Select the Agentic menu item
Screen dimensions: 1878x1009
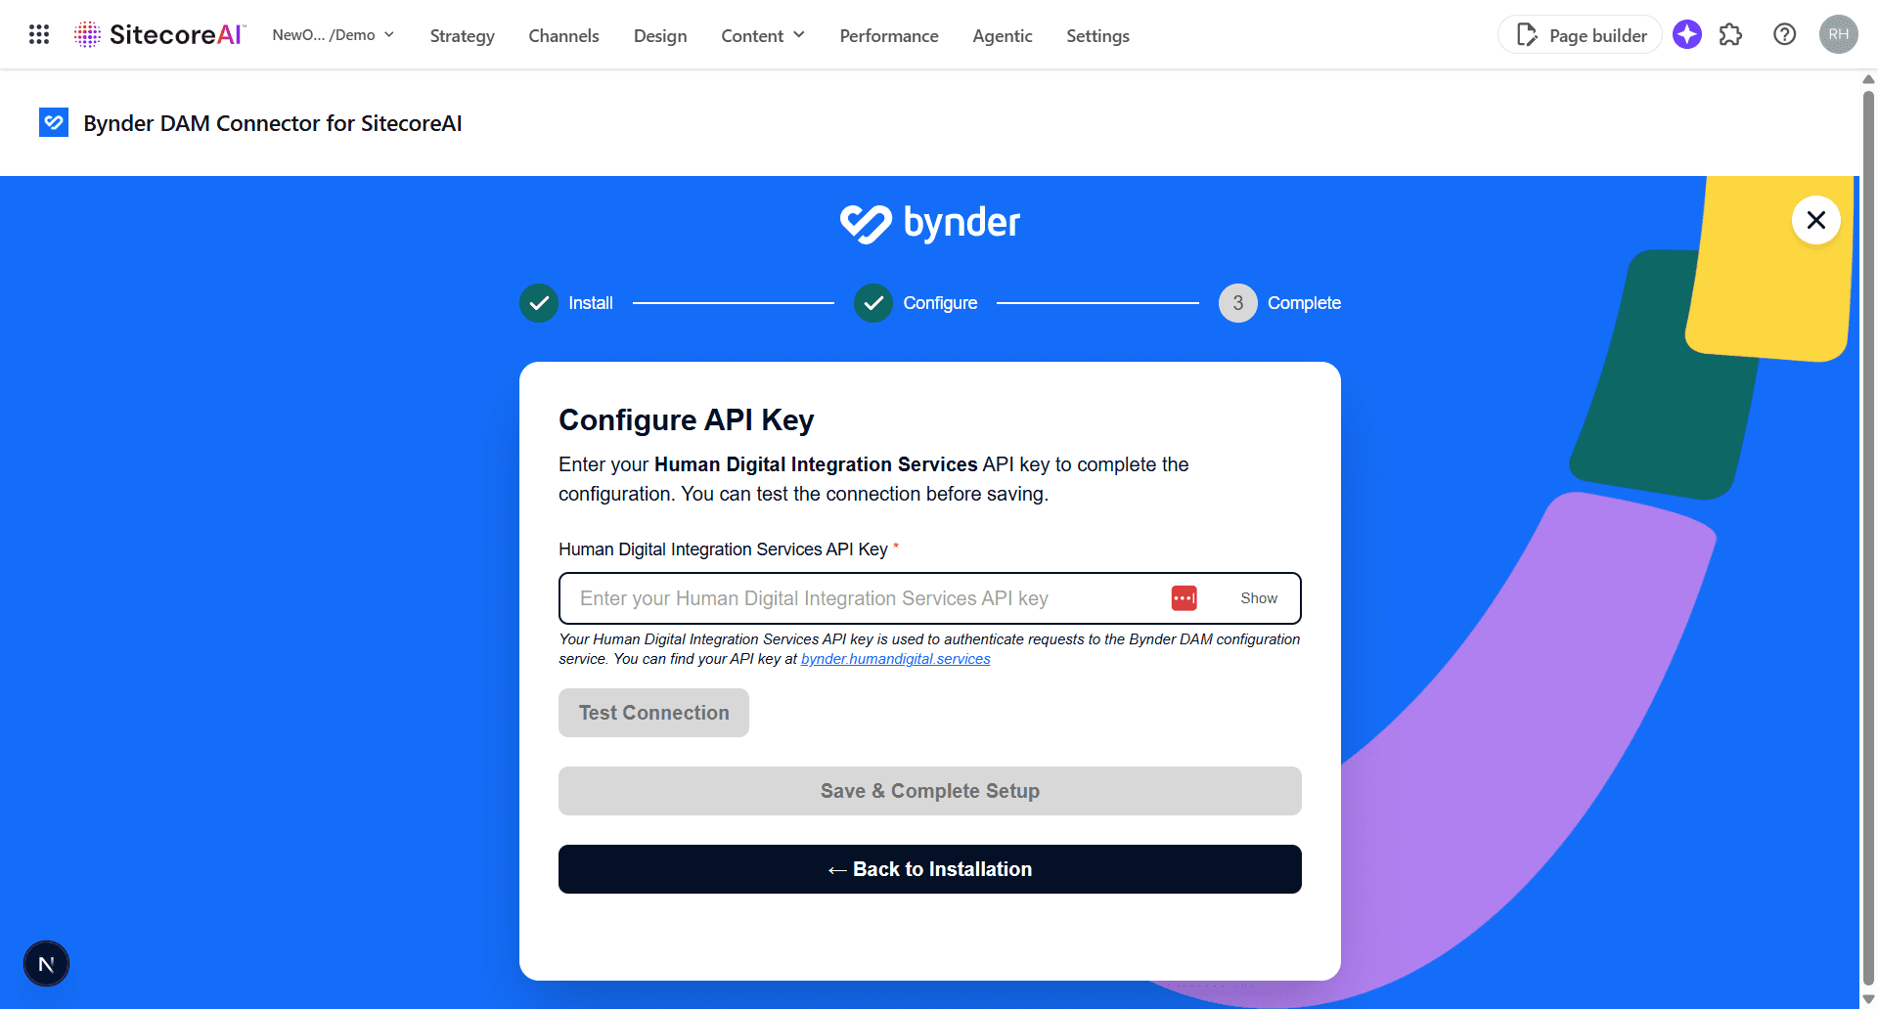point(1002,35)
